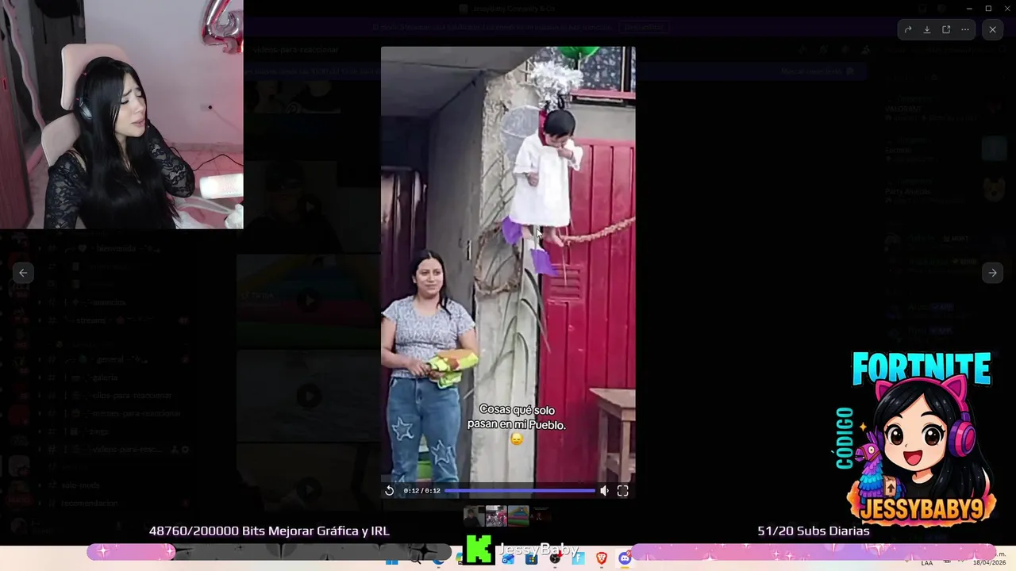This screenshot has height=571, width=1016.
Task: Go to the previous media with left arrow
Action: [x=23, y=272]
